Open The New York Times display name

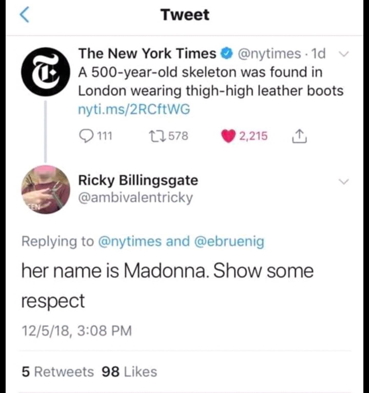click(x=147, y=54)
